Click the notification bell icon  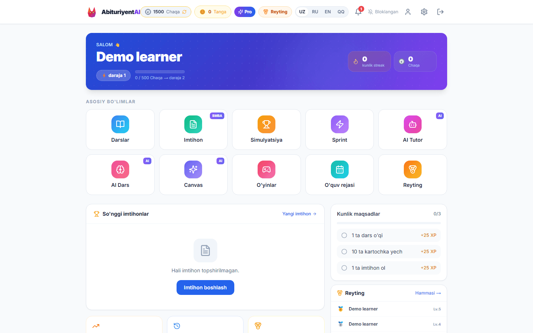(x=358, y=12)
